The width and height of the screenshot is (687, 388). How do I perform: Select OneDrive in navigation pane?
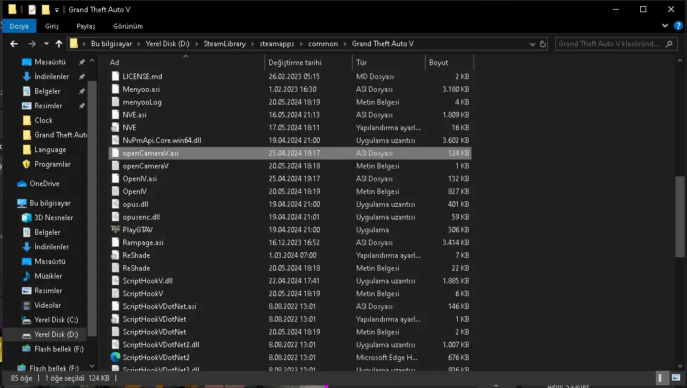tap(44, 183)
